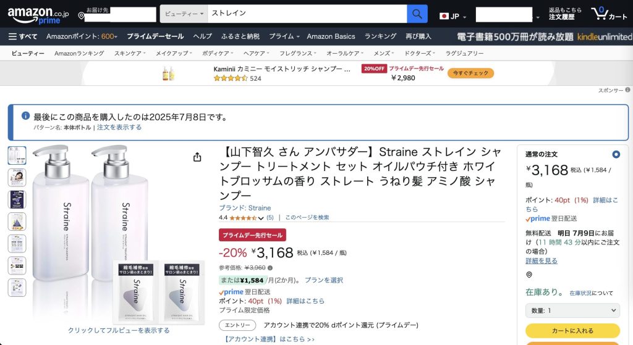Click the search input field containing ストレイン
Image resolution: width=633 pixels, height=345 pixels.
307,14
